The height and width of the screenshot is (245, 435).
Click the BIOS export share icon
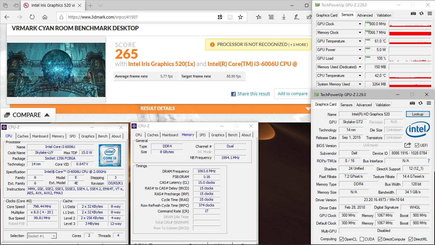pyautogui.click(x=408, y=145)
